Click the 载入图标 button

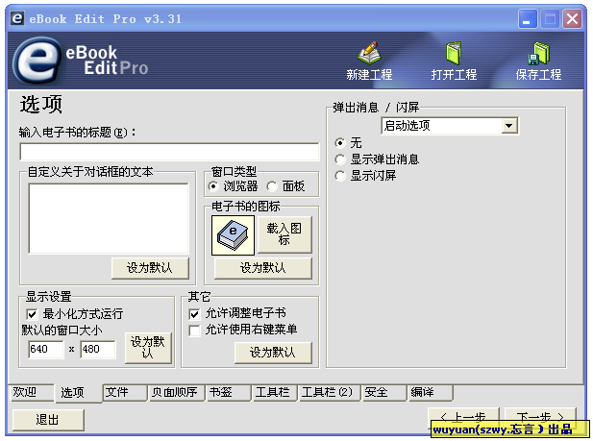click(284, 234)
